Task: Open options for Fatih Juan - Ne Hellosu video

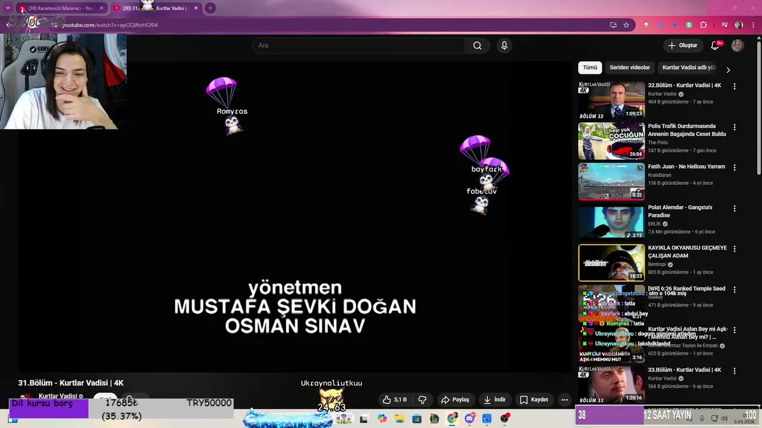Action: pyautogui.click(x=735, y=168)
